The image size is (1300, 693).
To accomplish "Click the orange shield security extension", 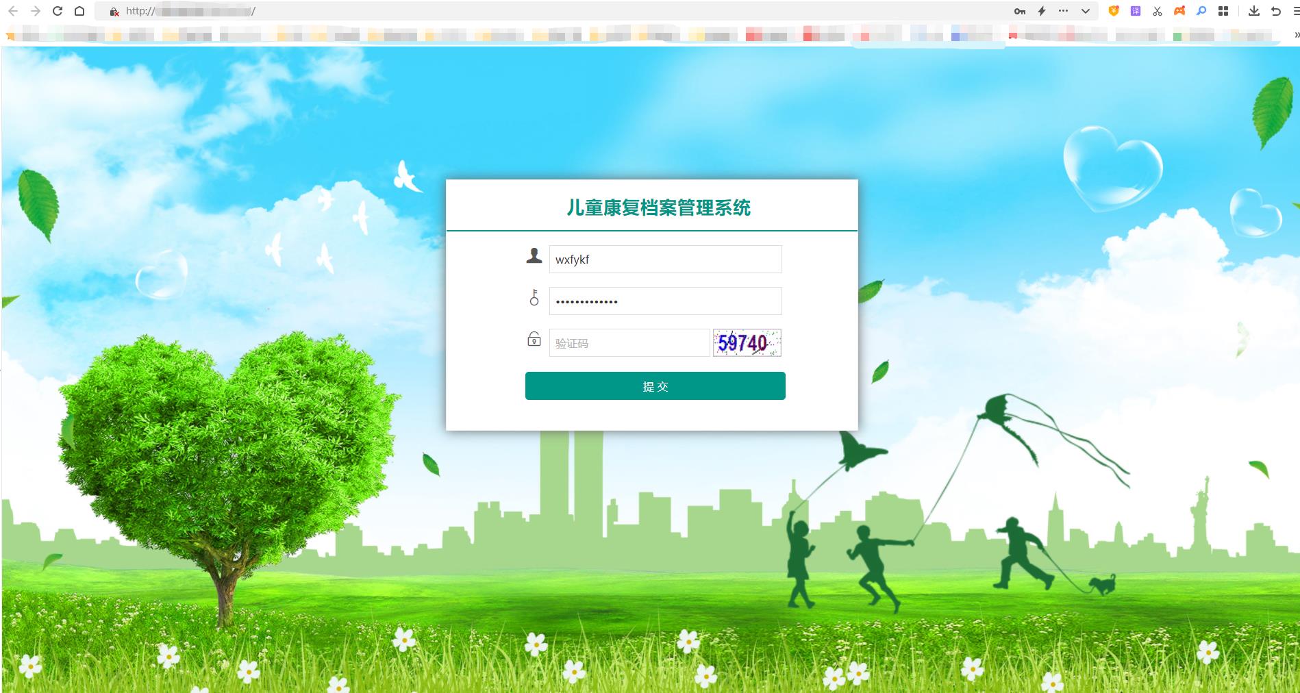I will (x=1114, y=11).
